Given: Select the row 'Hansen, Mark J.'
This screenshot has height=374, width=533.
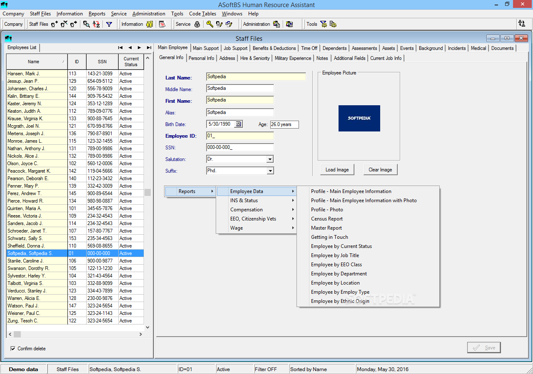Looking at the screenshot, I should 75,74.
